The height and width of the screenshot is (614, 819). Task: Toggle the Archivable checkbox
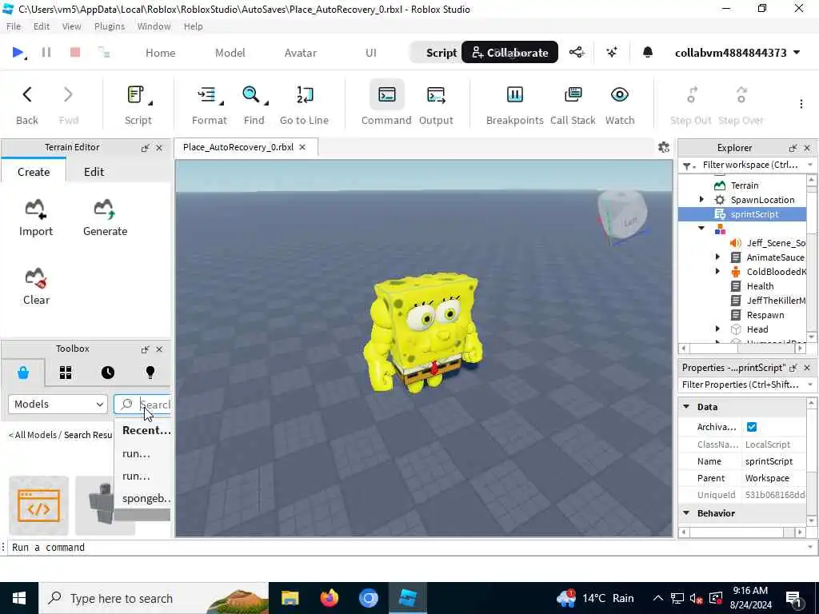[752, 427]
